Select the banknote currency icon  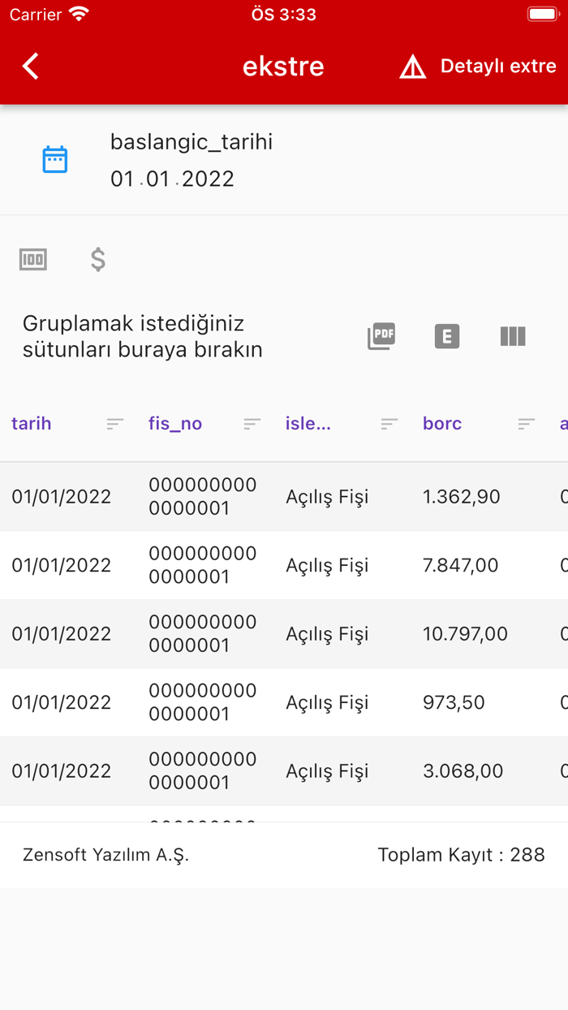click(x=33, y=260)
